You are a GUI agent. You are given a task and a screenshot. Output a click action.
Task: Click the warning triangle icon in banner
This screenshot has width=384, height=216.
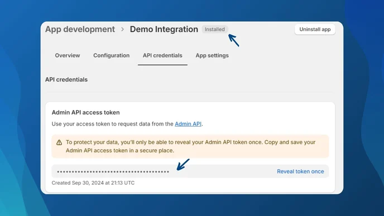[59, 142]
